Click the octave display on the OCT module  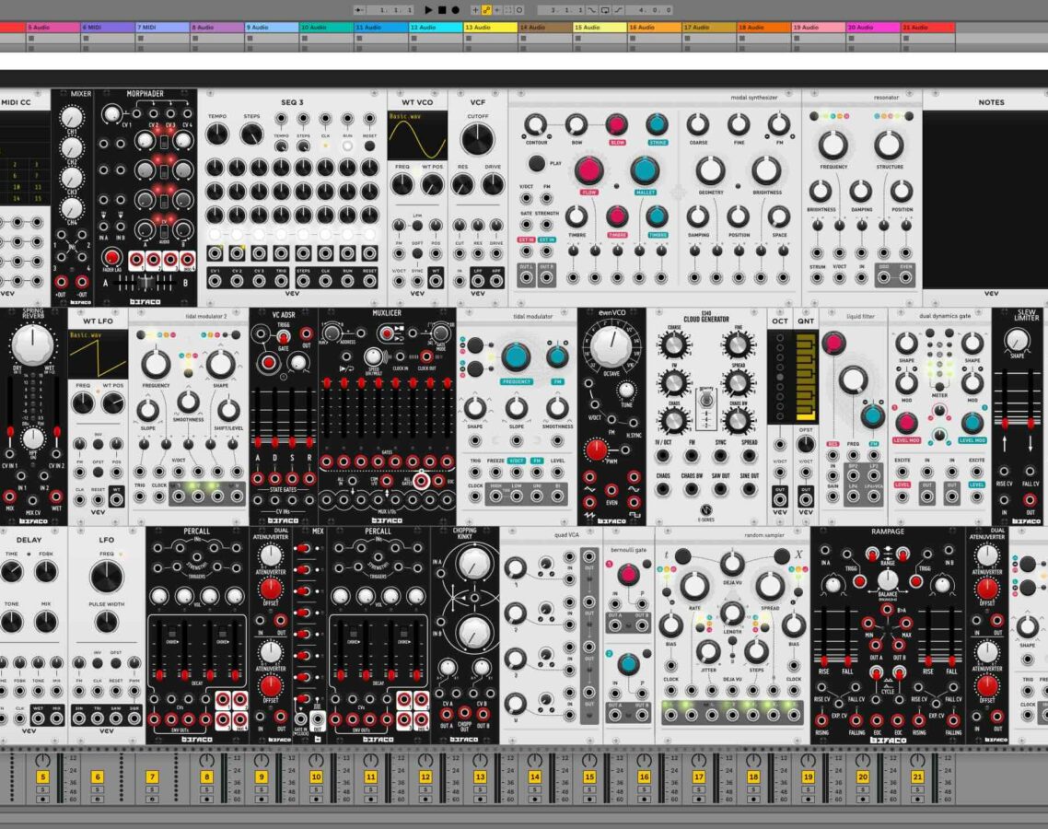click(x=780, y=376)
